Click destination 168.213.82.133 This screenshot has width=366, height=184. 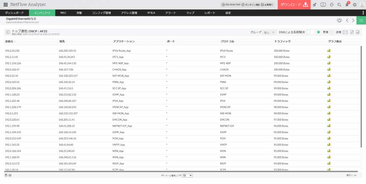pos(68,95)
